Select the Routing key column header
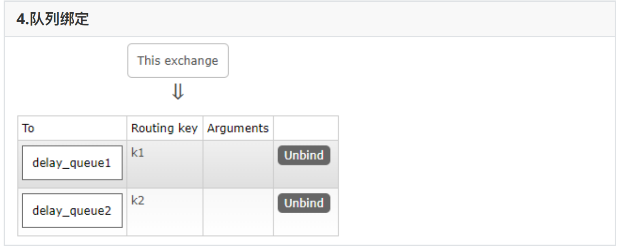Viewport: 622px width, 251px height. tap(164, 128)
